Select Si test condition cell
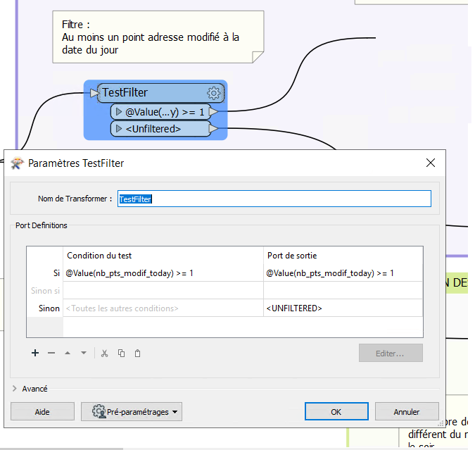475x450 pixels. point(163,273)
